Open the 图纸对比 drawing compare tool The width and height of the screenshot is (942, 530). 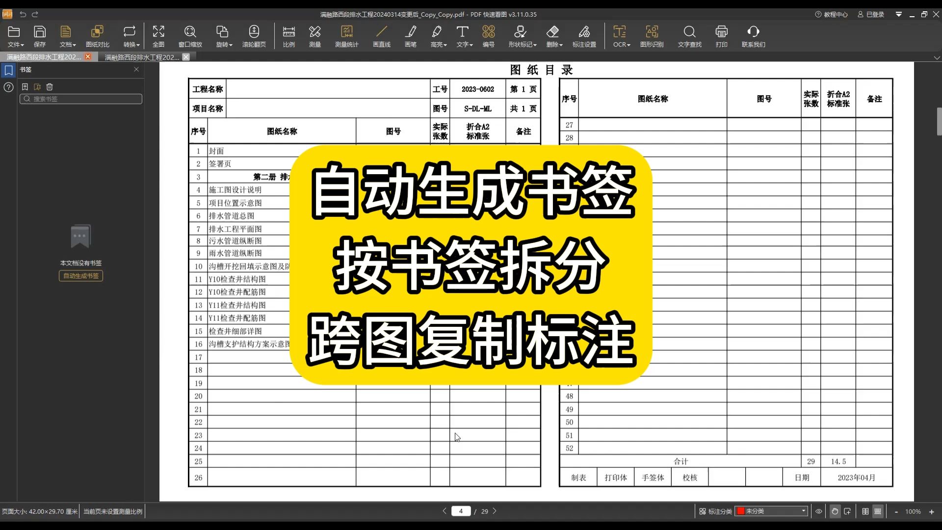click(98, 35)
